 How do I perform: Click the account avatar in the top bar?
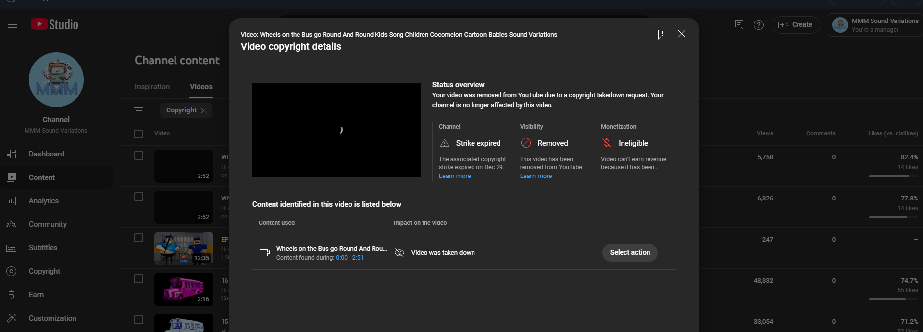pyautogui.click(x=840, y=25)
